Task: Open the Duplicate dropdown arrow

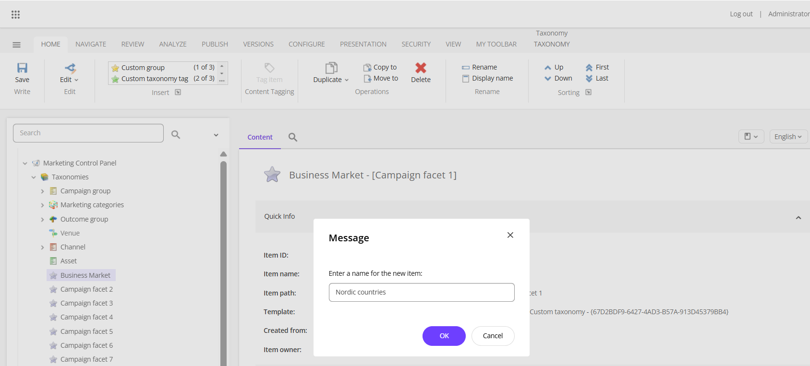Action: (x=347, y=80)
